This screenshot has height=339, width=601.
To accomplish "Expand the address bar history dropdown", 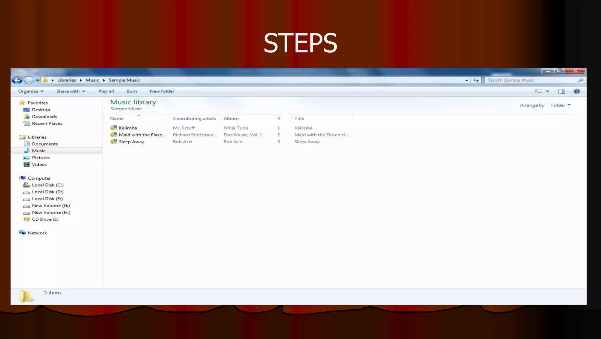I will point(466,80).
